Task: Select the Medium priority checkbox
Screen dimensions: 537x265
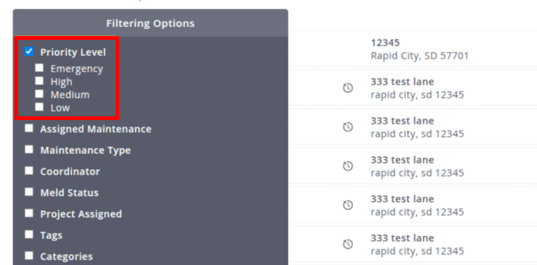Action: [x=40, y=94]
